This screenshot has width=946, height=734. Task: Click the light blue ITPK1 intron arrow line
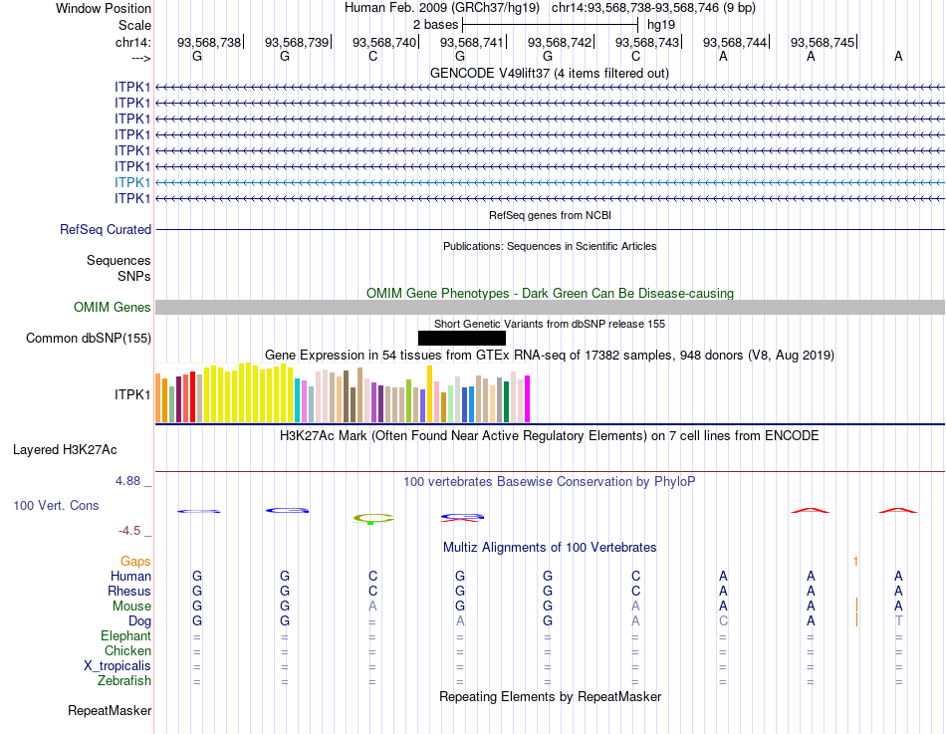[550, 182]
